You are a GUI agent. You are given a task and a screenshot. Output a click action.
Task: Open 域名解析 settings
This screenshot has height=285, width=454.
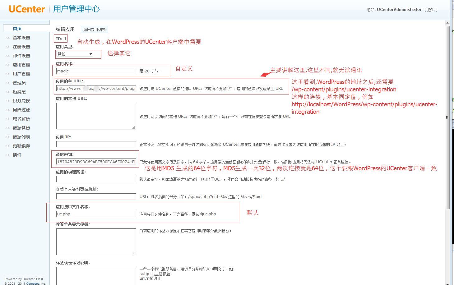coord(21,119)
